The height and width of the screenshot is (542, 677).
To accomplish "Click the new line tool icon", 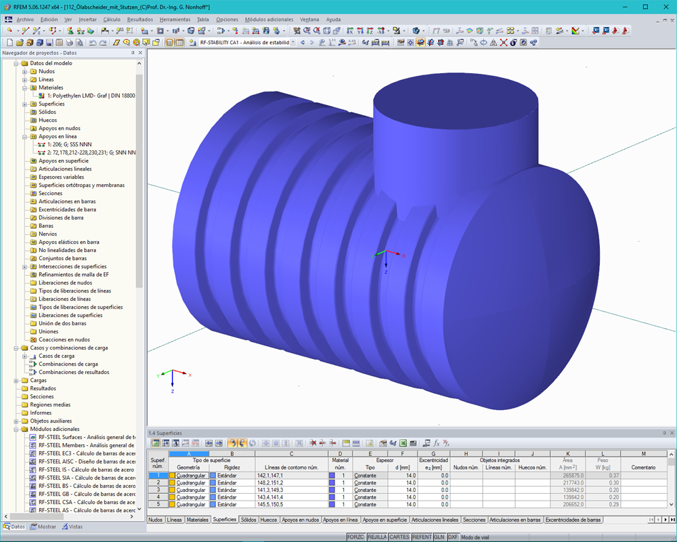I will (x=26, y=30).
